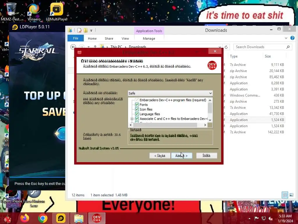The image size is (298, 224).
Task: Open the File menu in Explorer
Action: pos(76,38)
